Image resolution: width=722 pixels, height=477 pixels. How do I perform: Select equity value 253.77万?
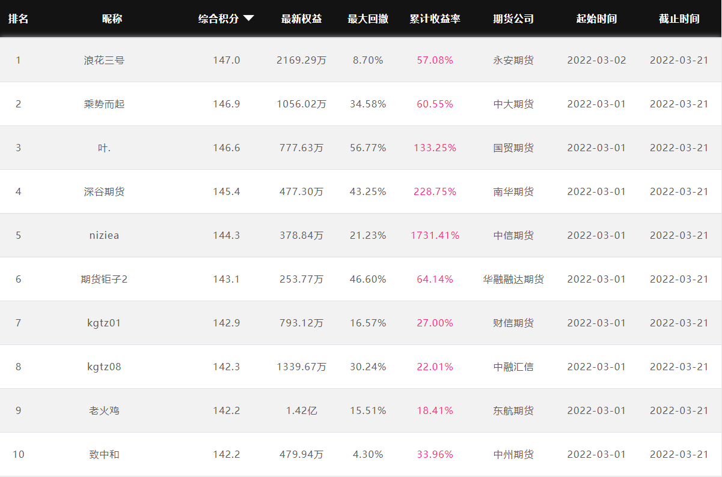pos(302,279)
